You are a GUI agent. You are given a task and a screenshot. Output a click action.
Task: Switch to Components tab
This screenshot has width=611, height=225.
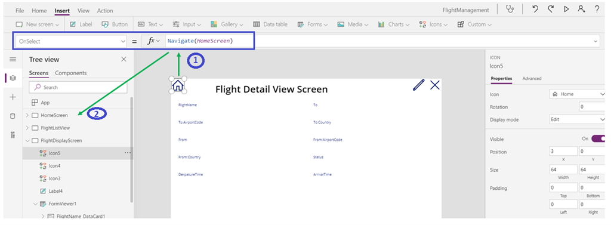coord(70,73)
